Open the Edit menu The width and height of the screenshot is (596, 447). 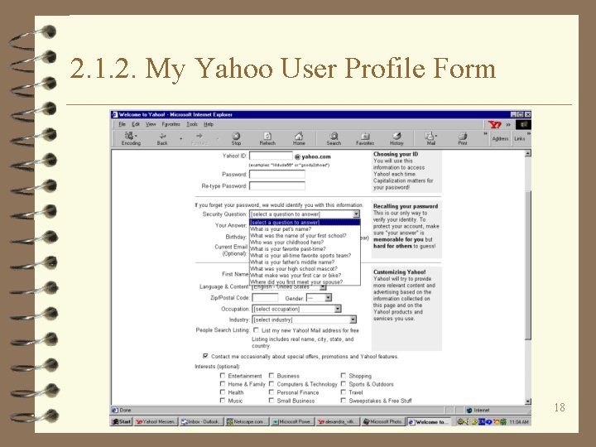pyautogui.click(x=136, y=124)
